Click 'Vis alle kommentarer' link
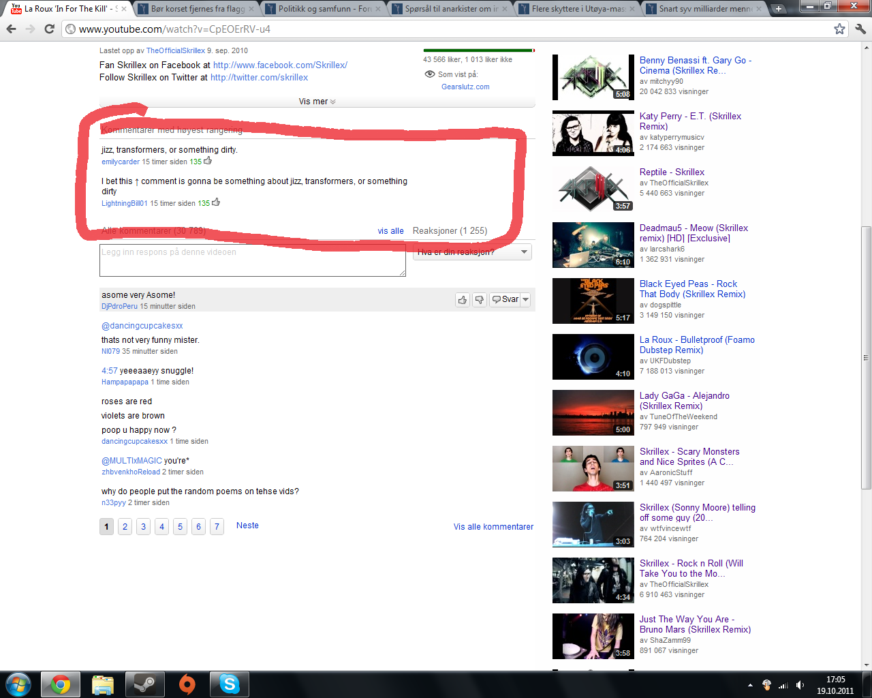The image size is (872, 698). [x=493, y=527]
